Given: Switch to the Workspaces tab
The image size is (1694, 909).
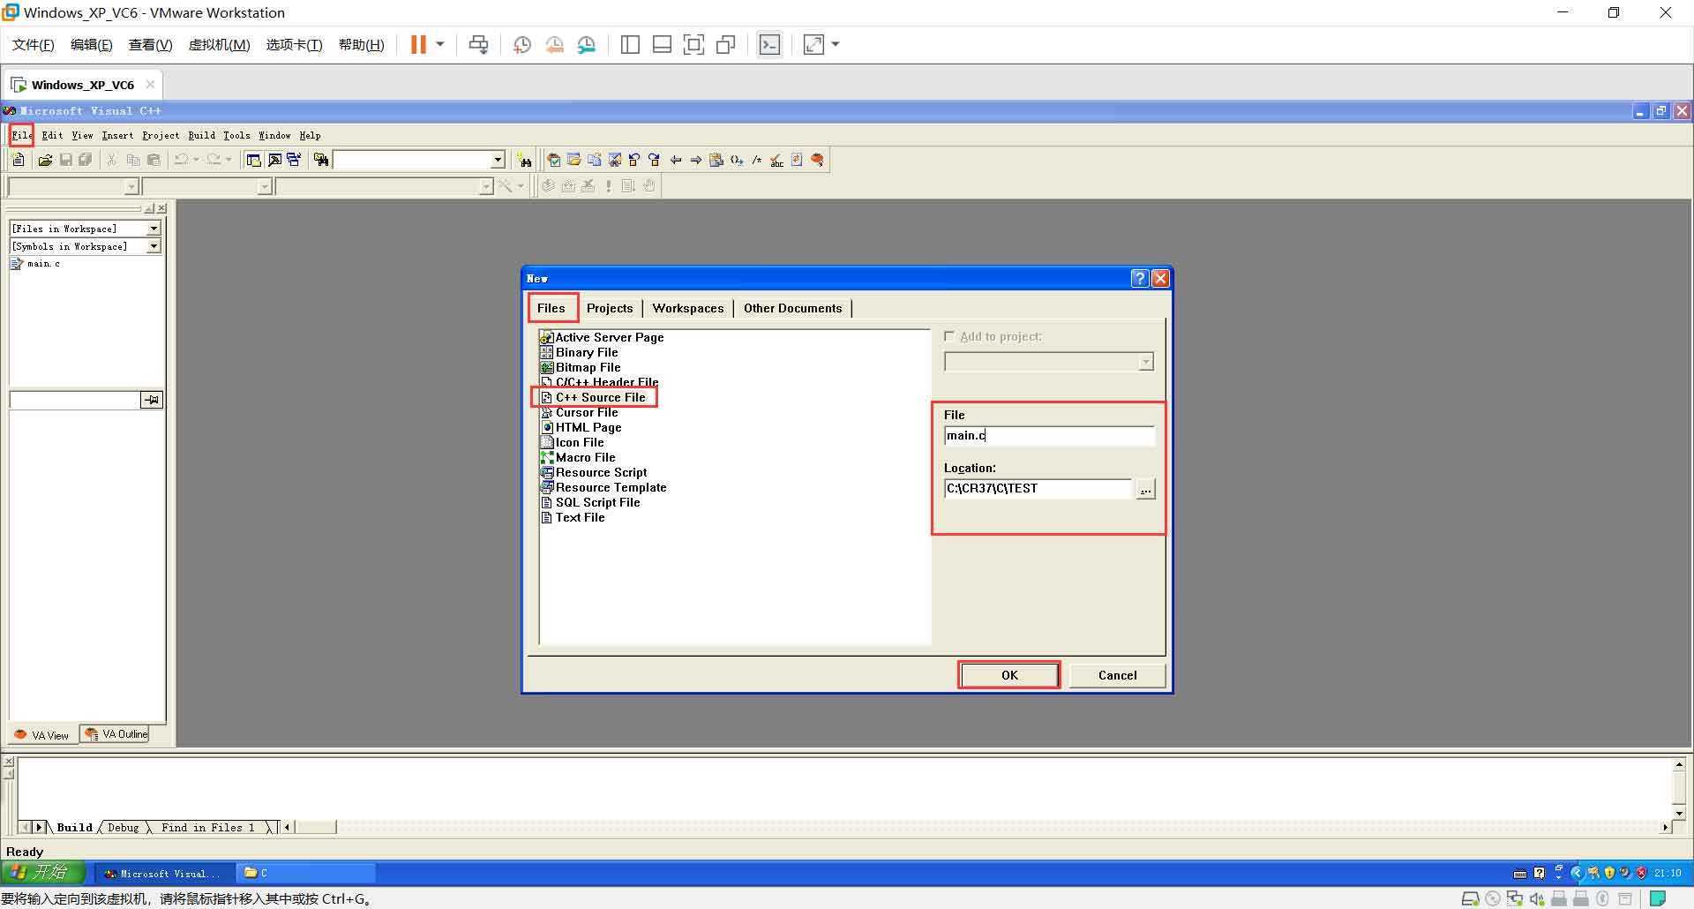Looking at the screenshot, I should pos(688,308).
